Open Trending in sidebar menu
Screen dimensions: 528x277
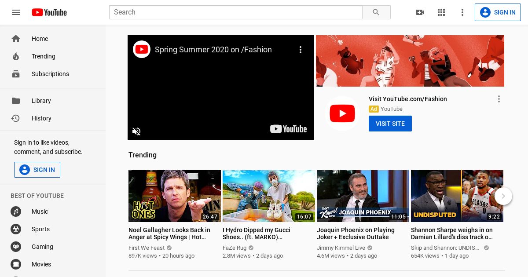click(x=53, y=56)
